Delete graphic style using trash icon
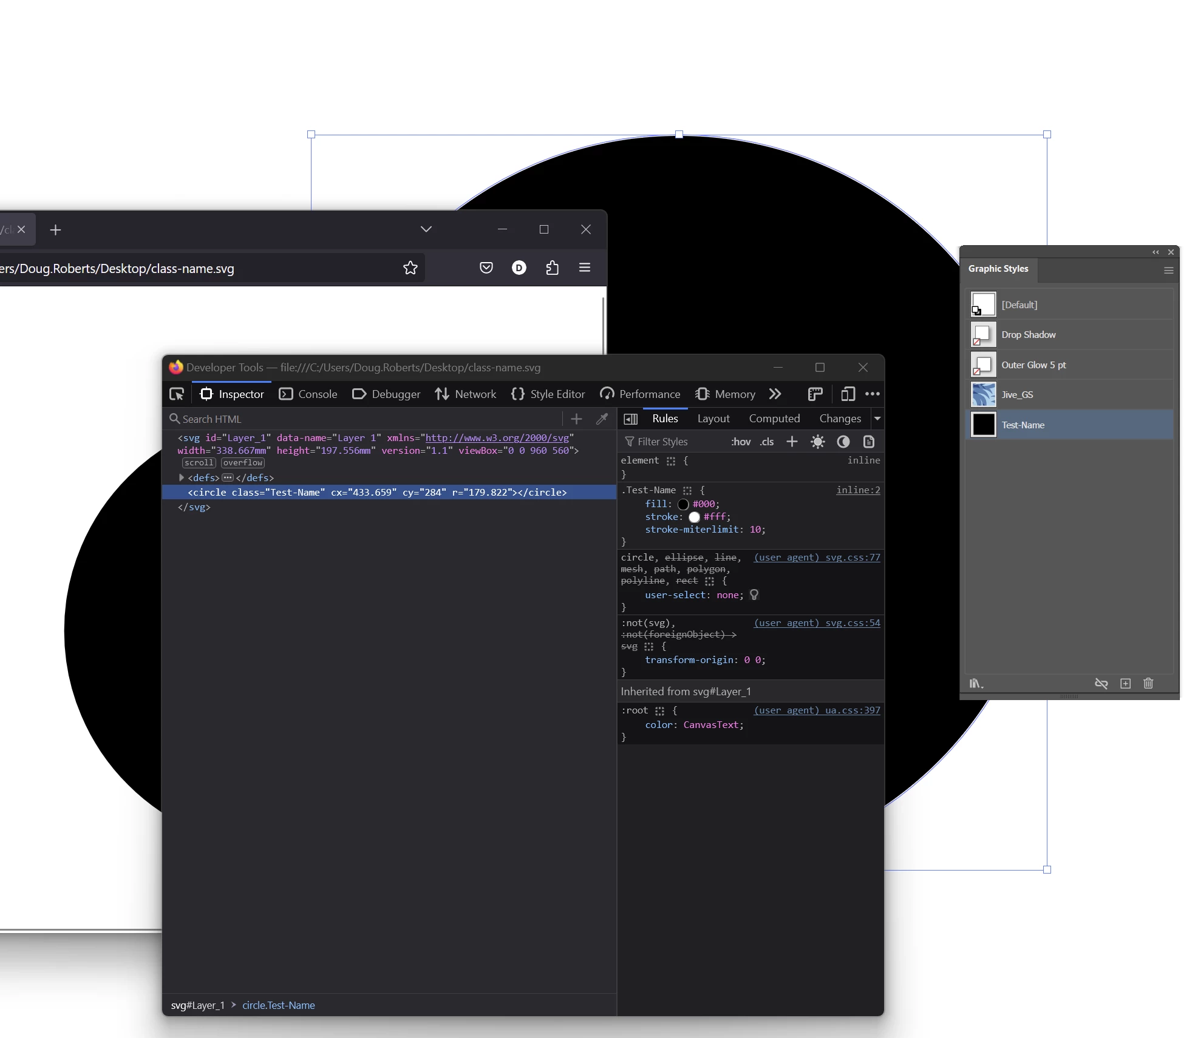Viewport: 1198px width, 1038px height. (1148, 684)
